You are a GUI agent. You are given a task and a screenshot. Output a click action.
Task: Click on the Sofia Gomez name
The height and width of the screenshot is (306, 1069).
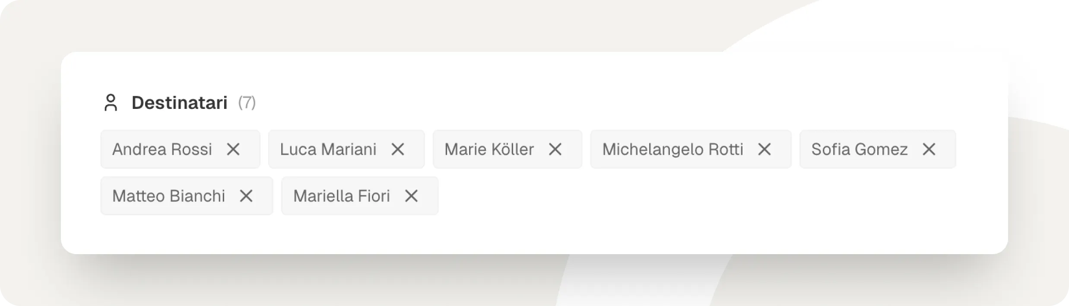(859, 150)
